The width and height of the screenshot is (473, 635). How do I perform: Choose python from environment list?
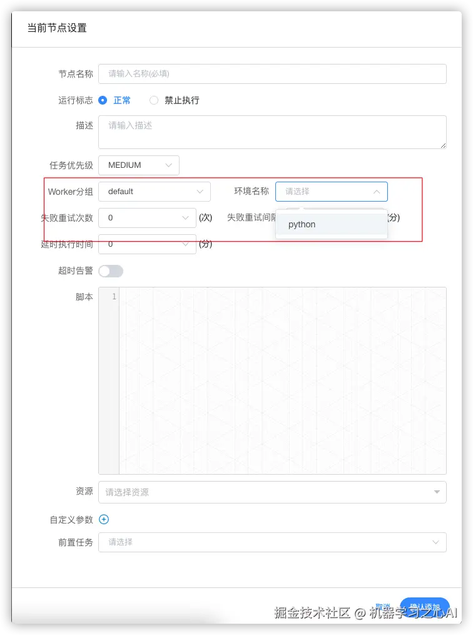click(332, 224)
